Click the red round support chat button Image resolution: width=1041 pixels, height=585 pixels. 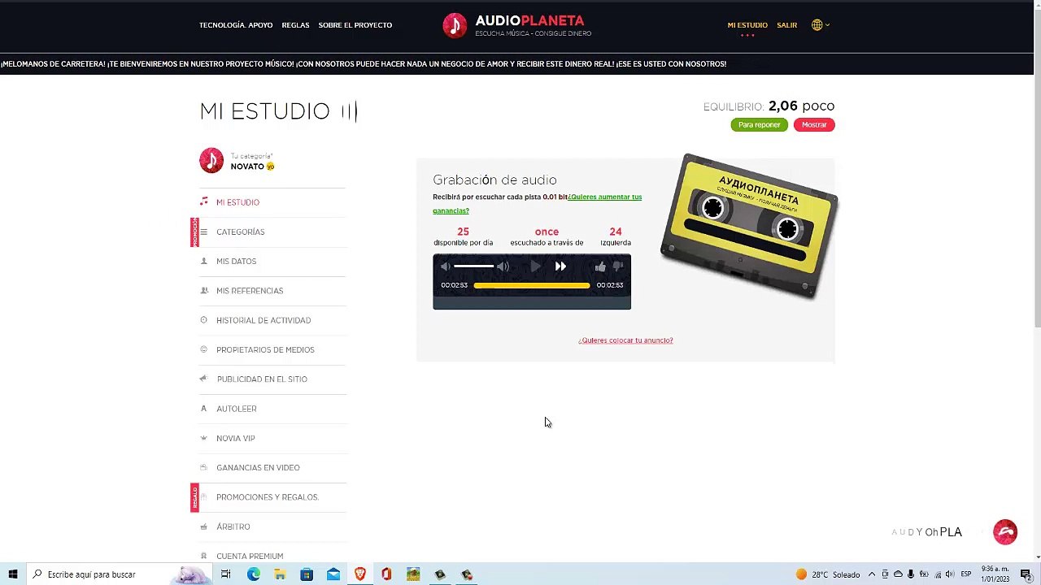pyautogui.click(x=1005, y=532)
